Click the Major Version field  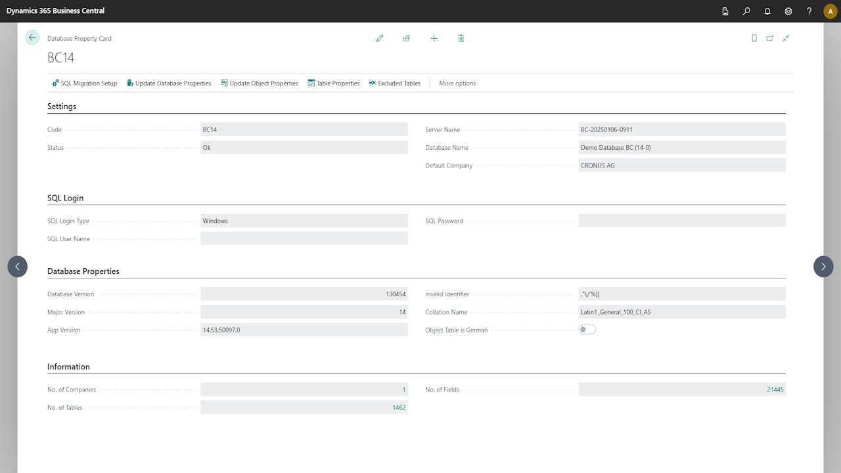coord(304,312)
